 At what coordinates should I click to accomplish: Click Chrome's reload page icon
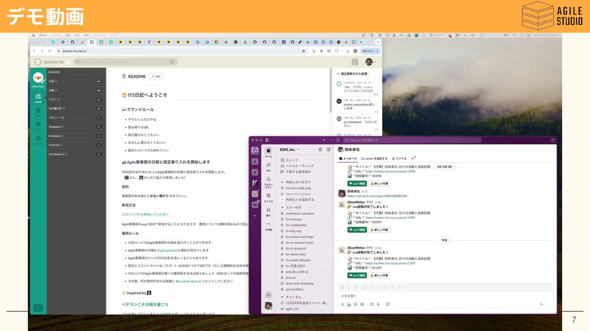pos(50,51)
